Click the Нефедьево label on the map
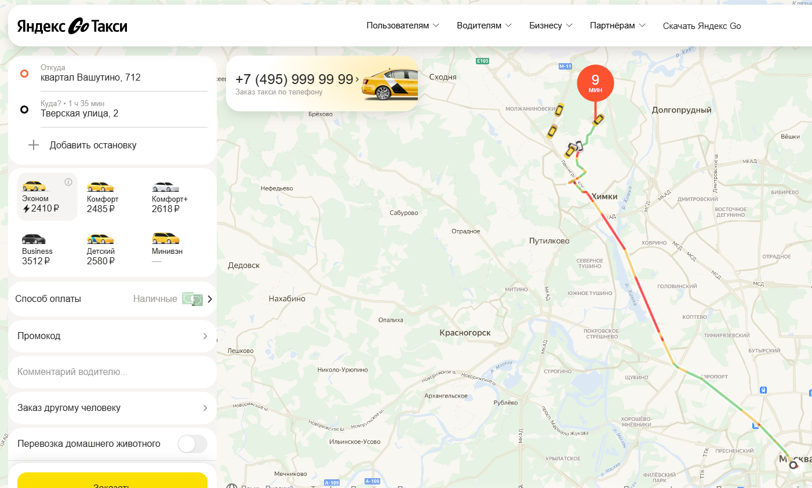Viewport: 812px width, 488px height. click(277, 188)
